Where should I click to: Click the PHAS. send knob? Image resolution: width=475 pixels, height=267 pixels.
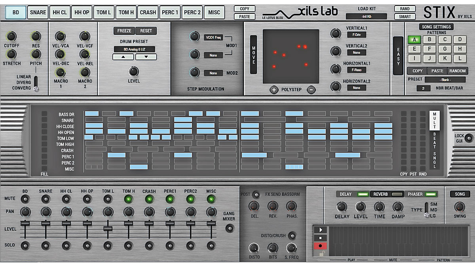coord(291,206)
